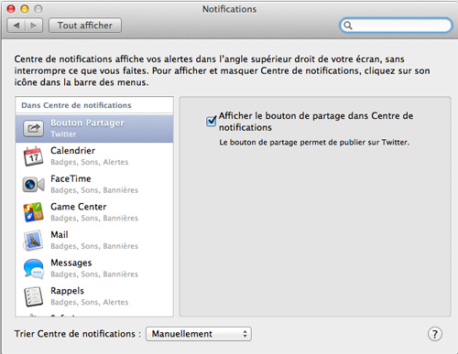Screen dimensions: 458x354
Task: Select the Calendrier list row
Action: (x=94, y=156)
